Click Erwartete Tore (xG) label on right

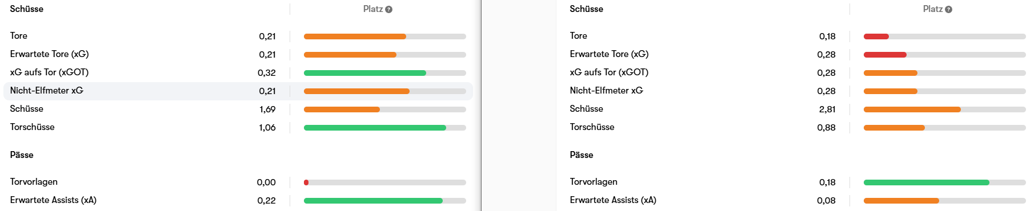tap(609, 54)
